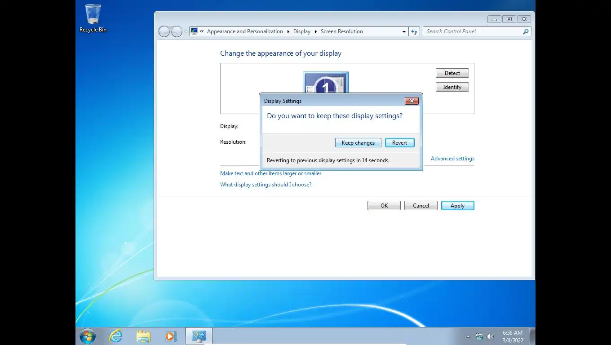The image size is (611, 345).
Task: Click the Windows Start orb
Action: point(88,336)
